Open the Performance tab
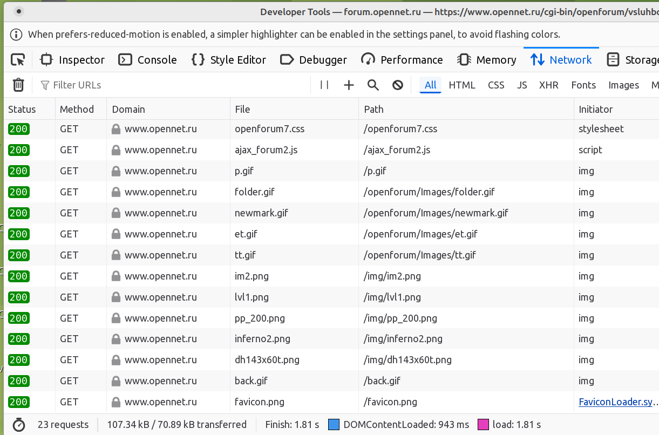The width and height of the screenshot is (659, 435). 402,60
